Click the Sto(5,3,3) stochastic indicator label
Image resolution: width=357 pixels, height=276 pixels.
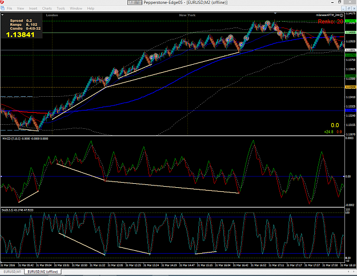(17, 210)
